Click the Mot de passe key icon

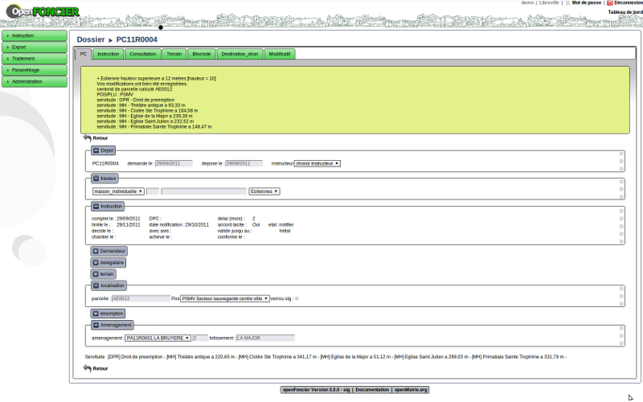[567, 3]
